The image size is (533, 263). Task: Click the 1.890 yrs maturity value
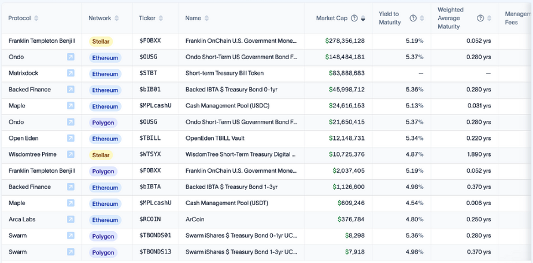pos(479,154)
